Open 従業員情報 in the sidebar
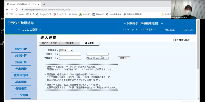Screen dimensions: 205x102 [x=21, y=75]
